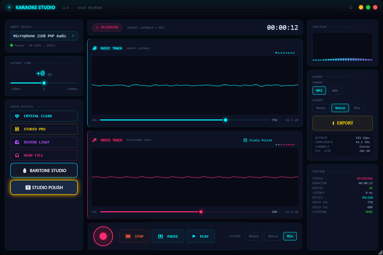The image size is (383, 255).
Task: Click the Music Track volume slider handle
Action: pos(226,120)
